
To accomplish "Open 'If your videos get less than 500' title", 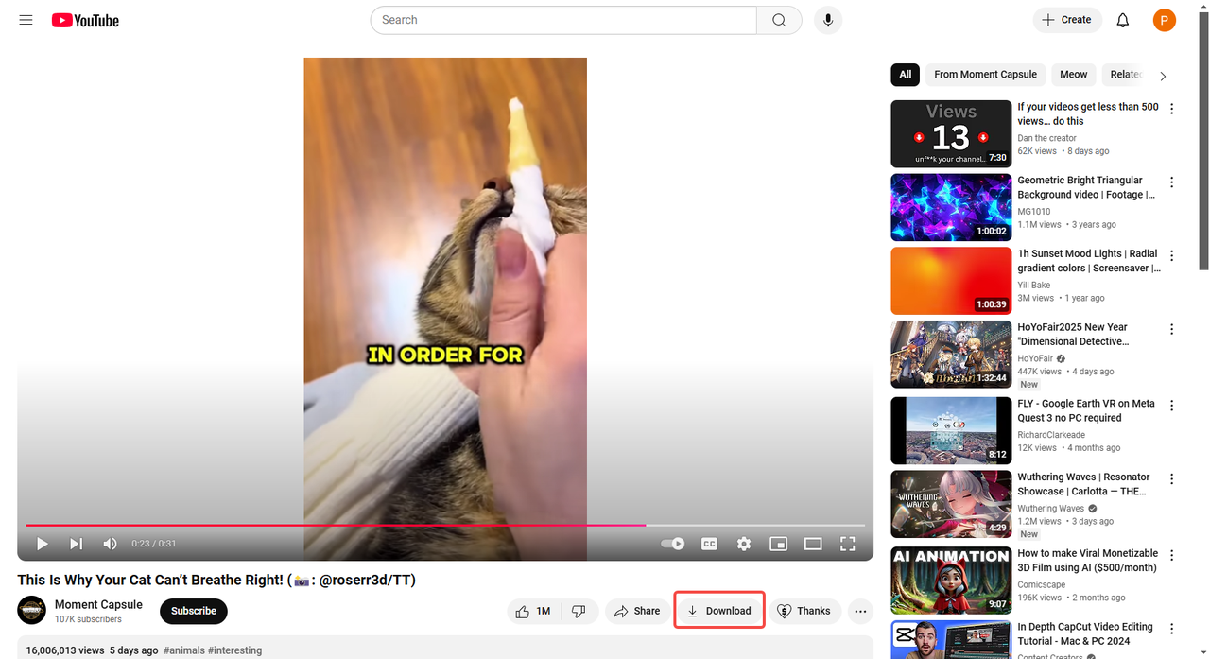I will click(x=1088, y=114).
